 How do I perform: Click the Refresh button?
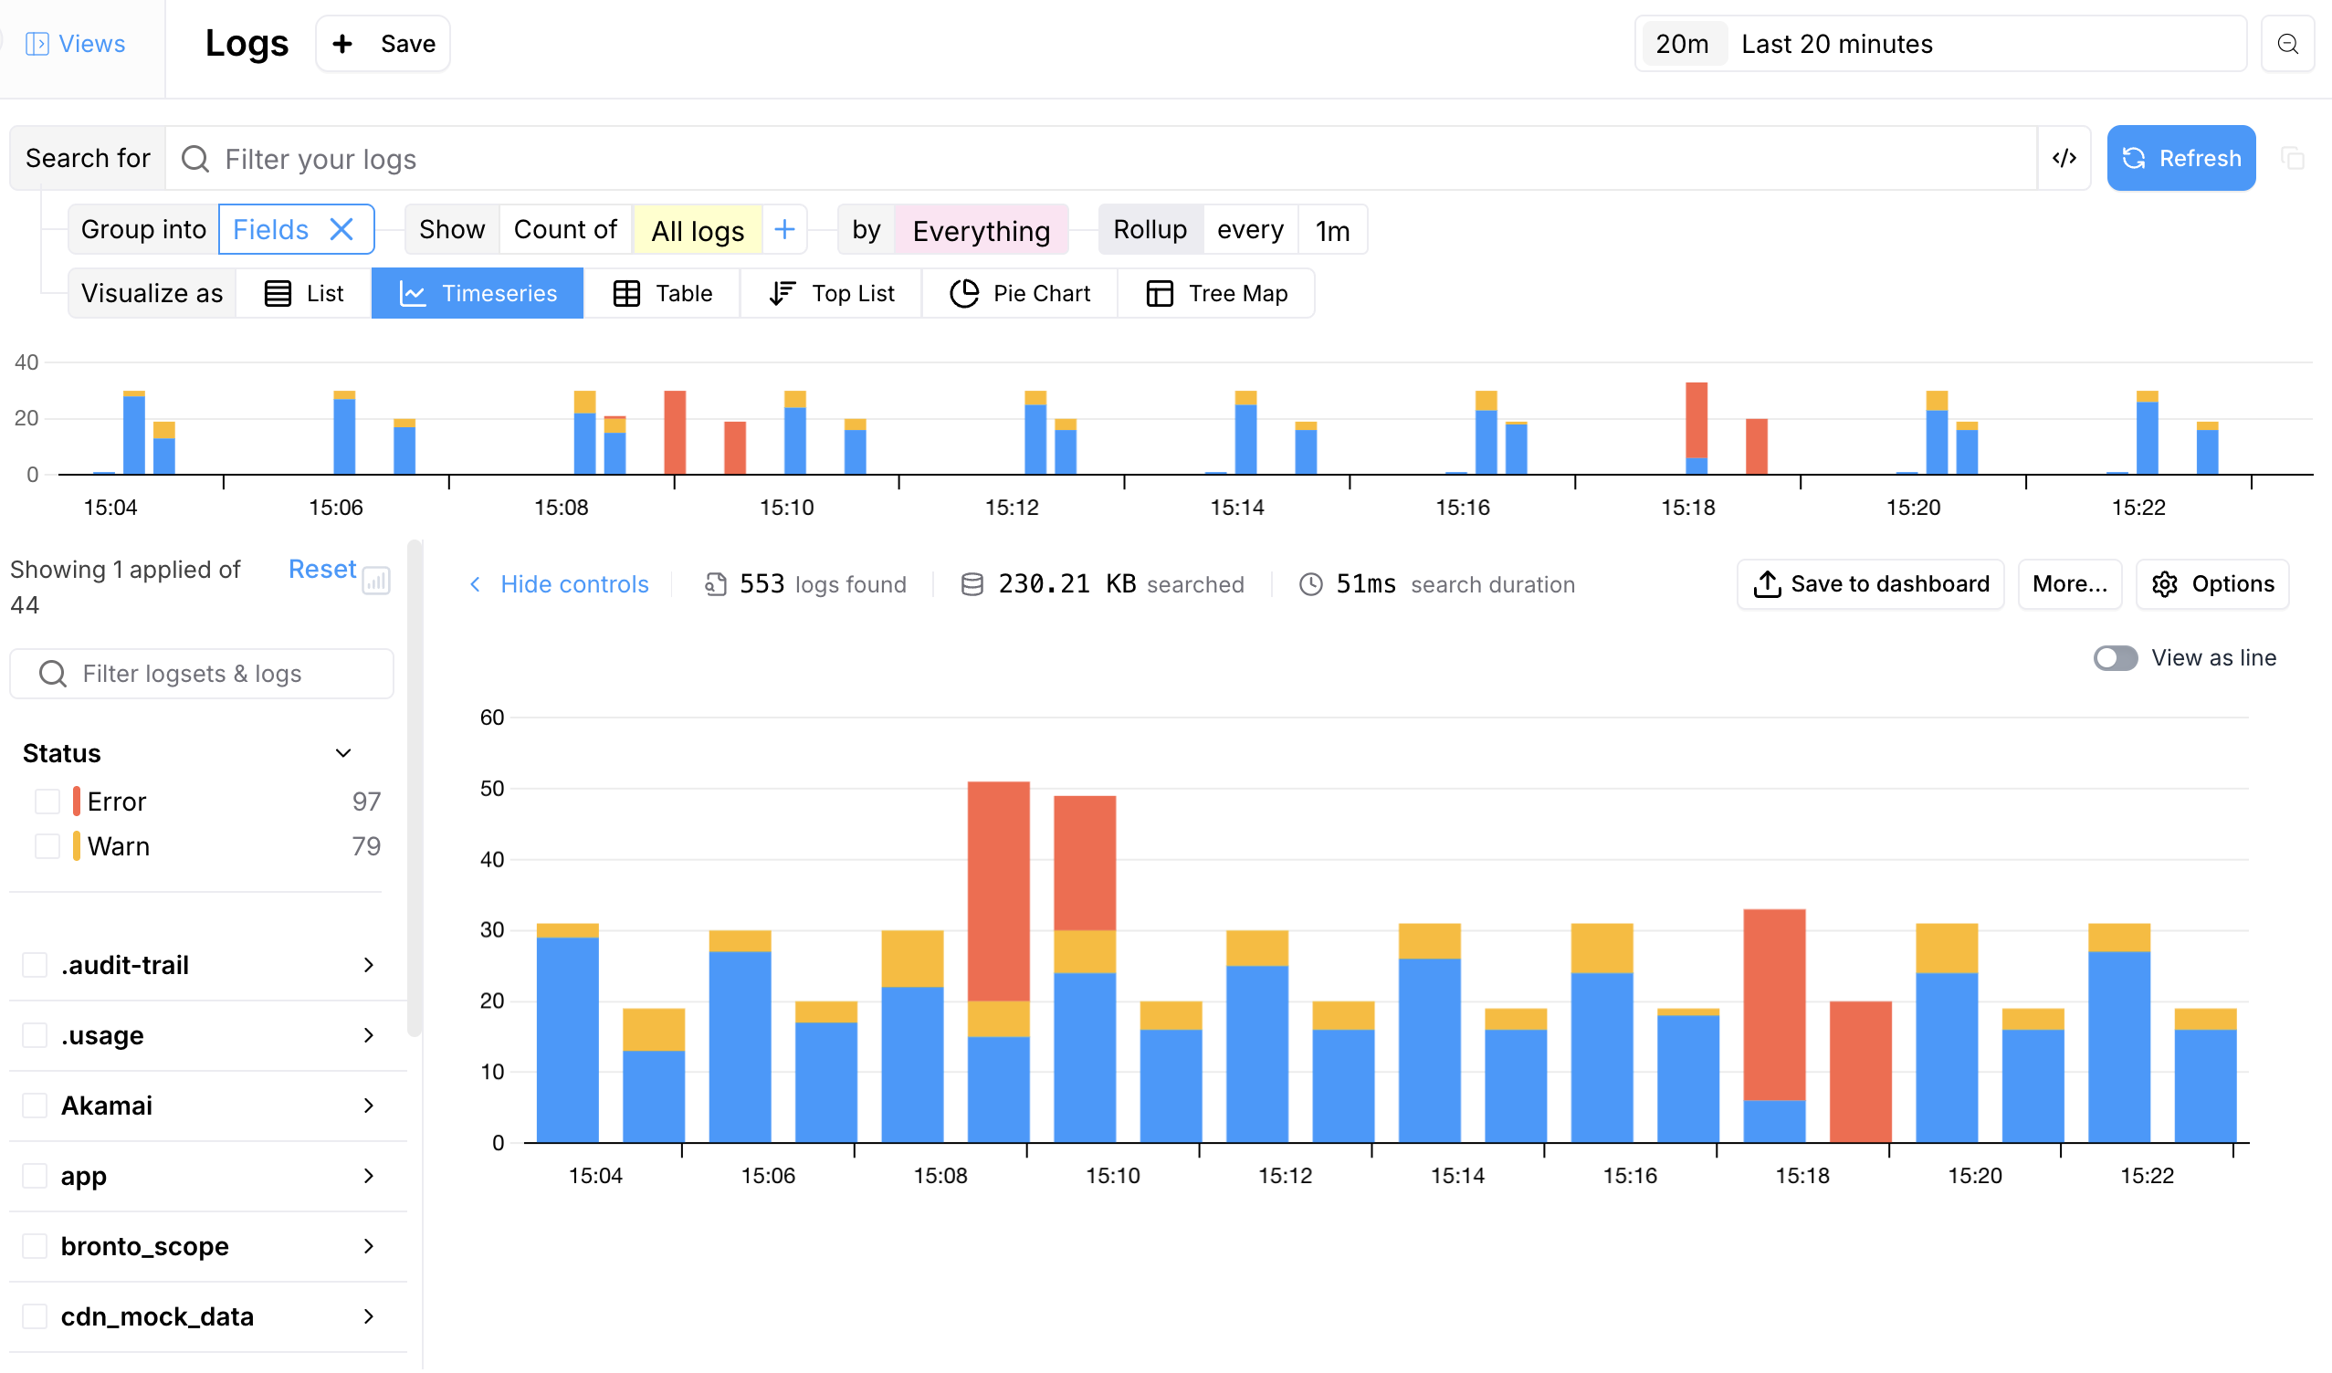pos(2181,157)
